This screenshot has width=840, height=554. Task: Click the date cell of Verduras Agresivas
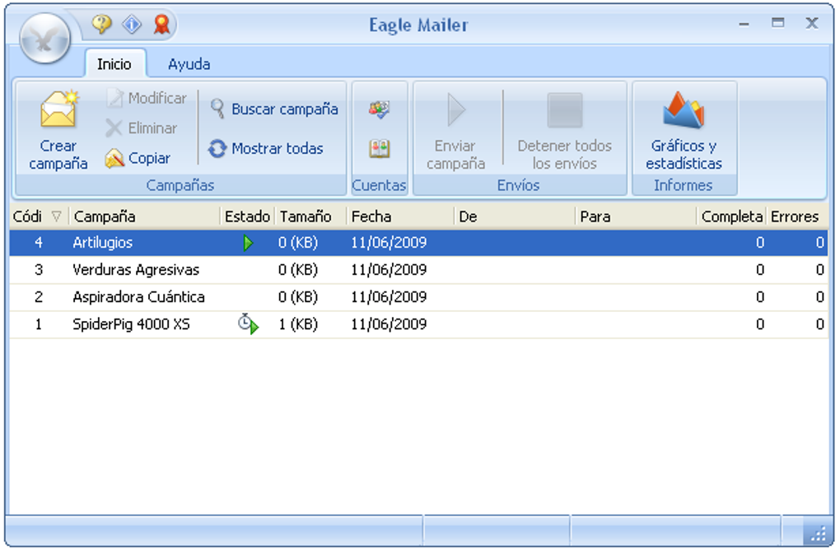click(x=389, y=270)
